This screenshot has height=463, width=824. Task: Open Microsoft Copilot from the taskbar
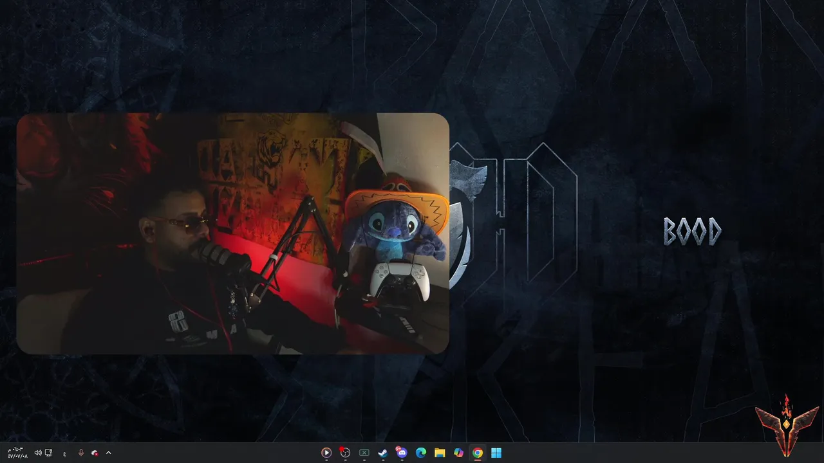point(458,453)
